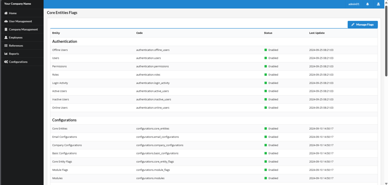Screen dimensions: 388x185
Task: Click the authentication.login_activity code
Action: click(x=153, y=83)
